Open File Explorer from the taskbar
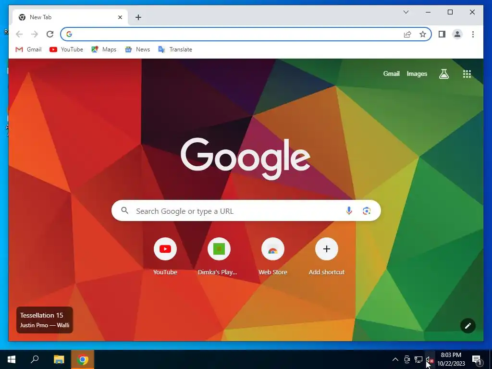The width and height of the screenshot is (492, 369). click(x=59, y=359)
